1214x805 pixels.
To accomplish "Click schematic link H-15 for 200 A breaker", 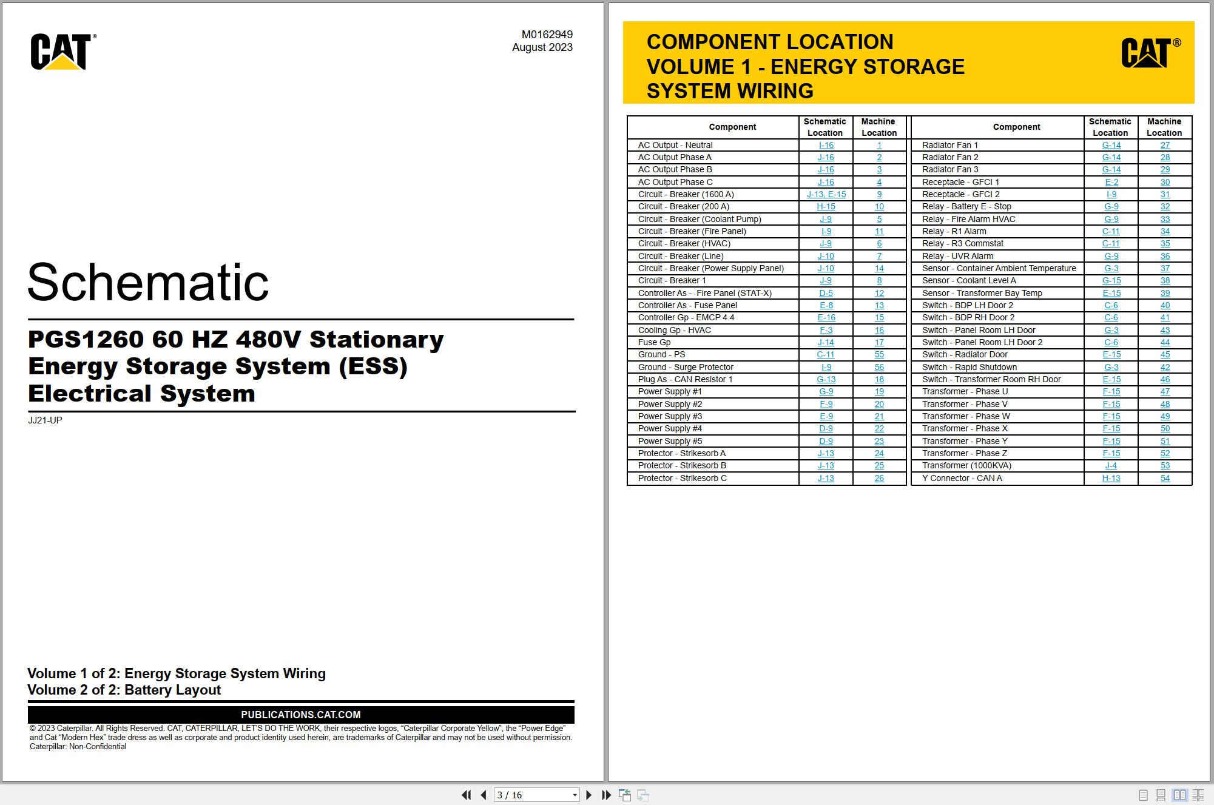I will 826,206.
